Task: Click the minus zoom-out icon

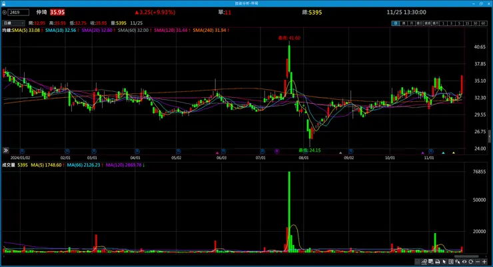Action: click(x=478, y=262)
